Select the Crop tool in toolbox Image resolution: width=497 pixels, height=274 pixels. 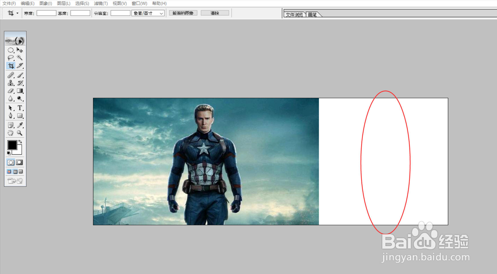pos(11,66)
